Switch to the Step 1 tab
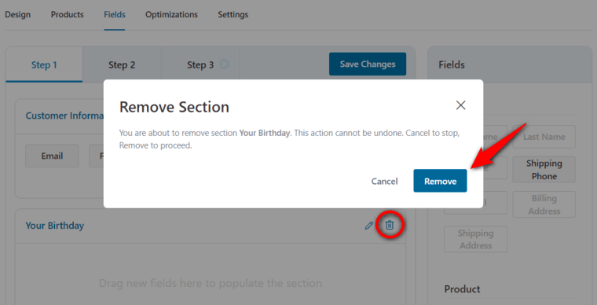The image size is (597, 305). click(x=44, y=64)
